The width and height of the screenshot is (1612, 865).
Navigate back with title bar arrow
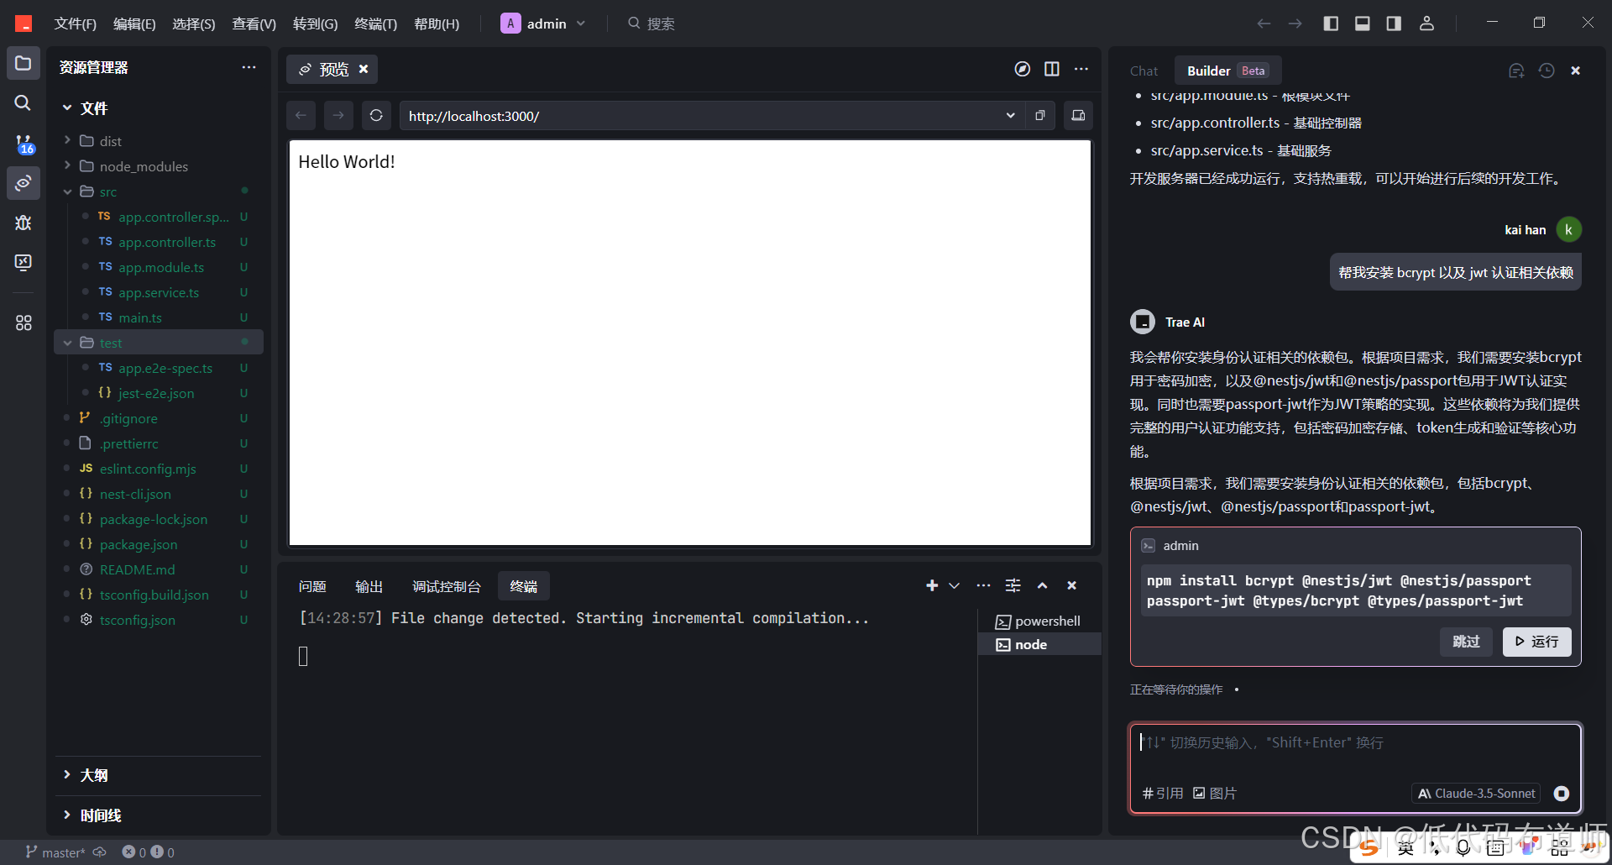point(1264,24)
